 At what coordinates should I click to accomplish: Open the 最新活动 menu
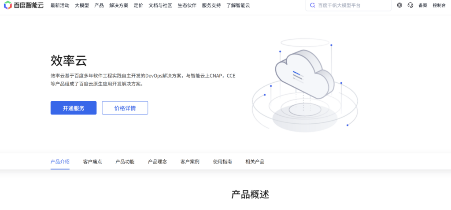[x=60, y=5]
